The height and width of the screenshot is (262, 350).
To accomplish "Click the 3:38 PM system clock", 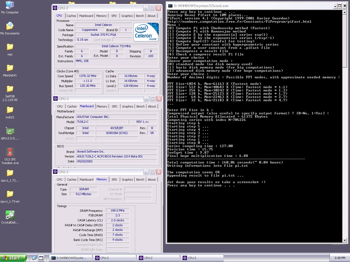I will [340, 258].
